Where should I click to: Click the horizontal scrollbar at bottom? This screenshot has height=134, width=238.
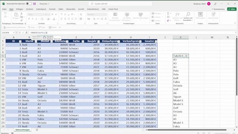pyautogui.click(x=187, y=130)
